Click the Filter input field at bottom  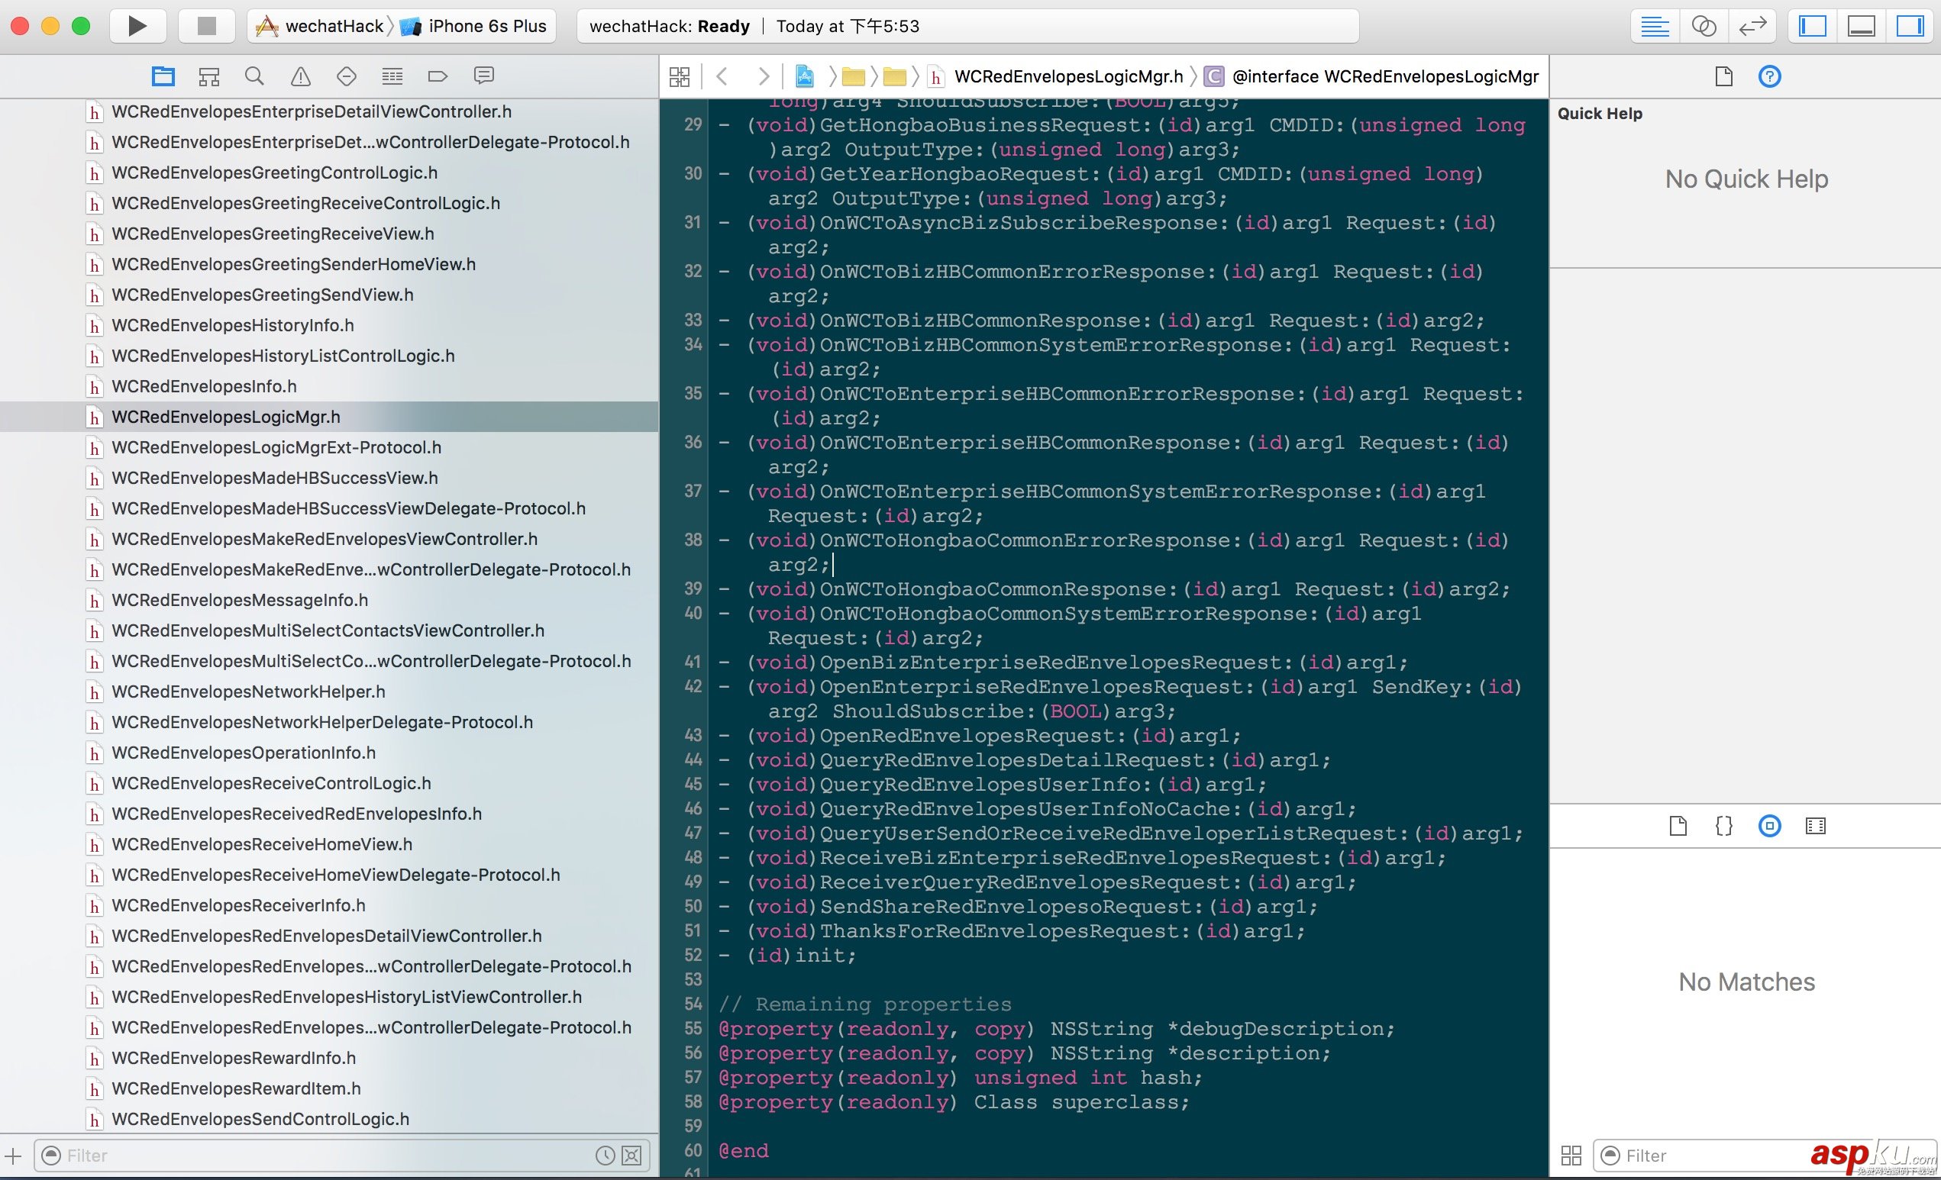coord(333,1155)
